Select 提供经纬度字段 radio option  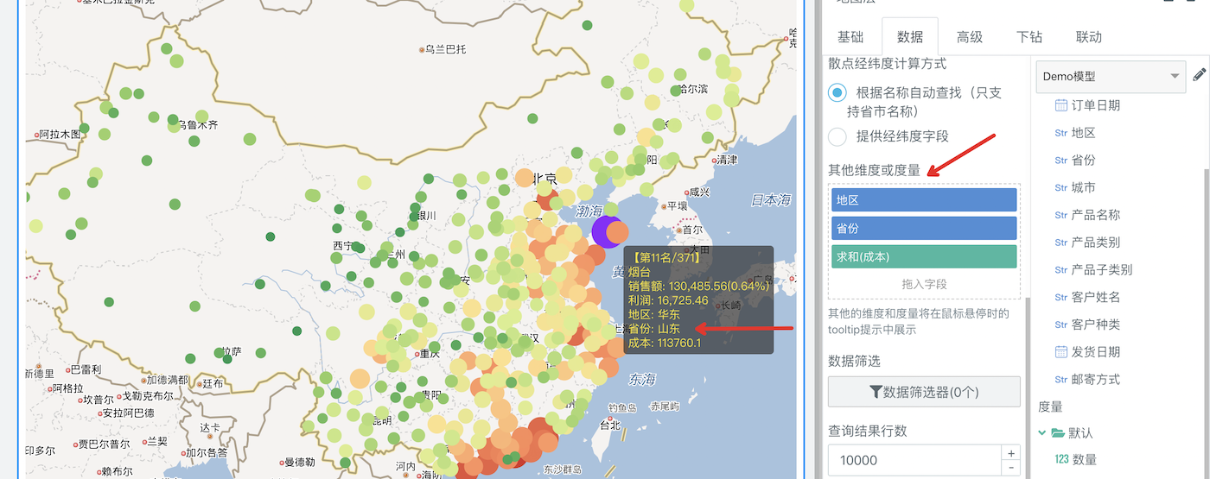coord(837,136)
